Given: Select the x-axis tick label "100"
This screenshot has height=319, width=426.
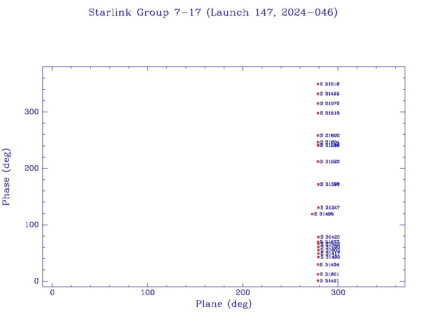Looking at the screenshot, I should (x=148, y=292).
